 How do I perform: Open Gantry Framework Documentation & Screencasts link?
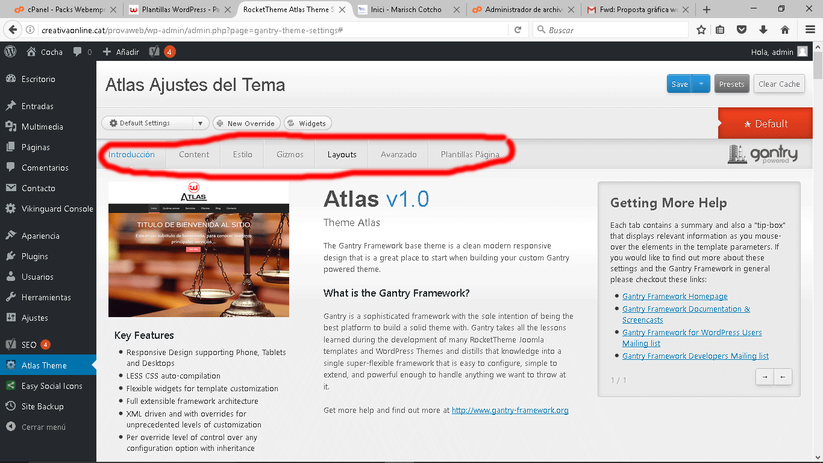pyautogui.click(x=686, y=314)
